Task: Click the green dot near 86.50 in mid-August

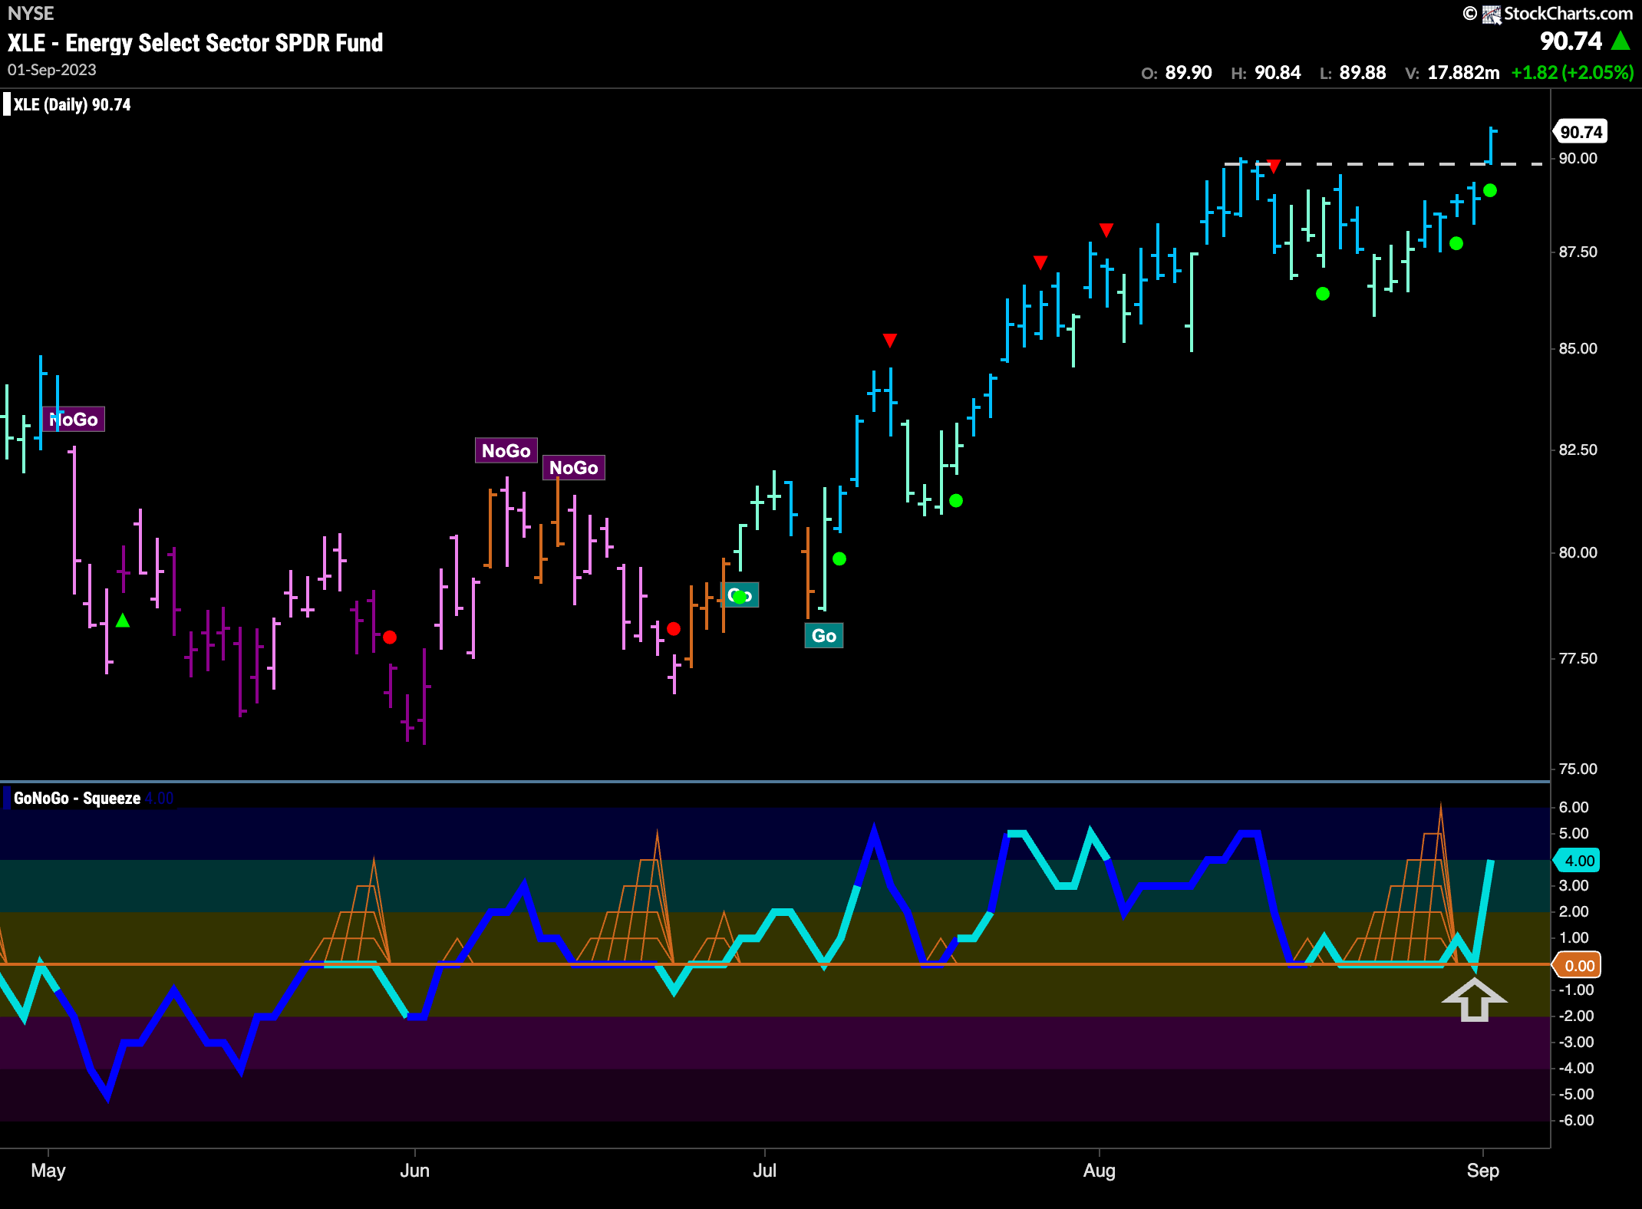Action: [1323, 293]
